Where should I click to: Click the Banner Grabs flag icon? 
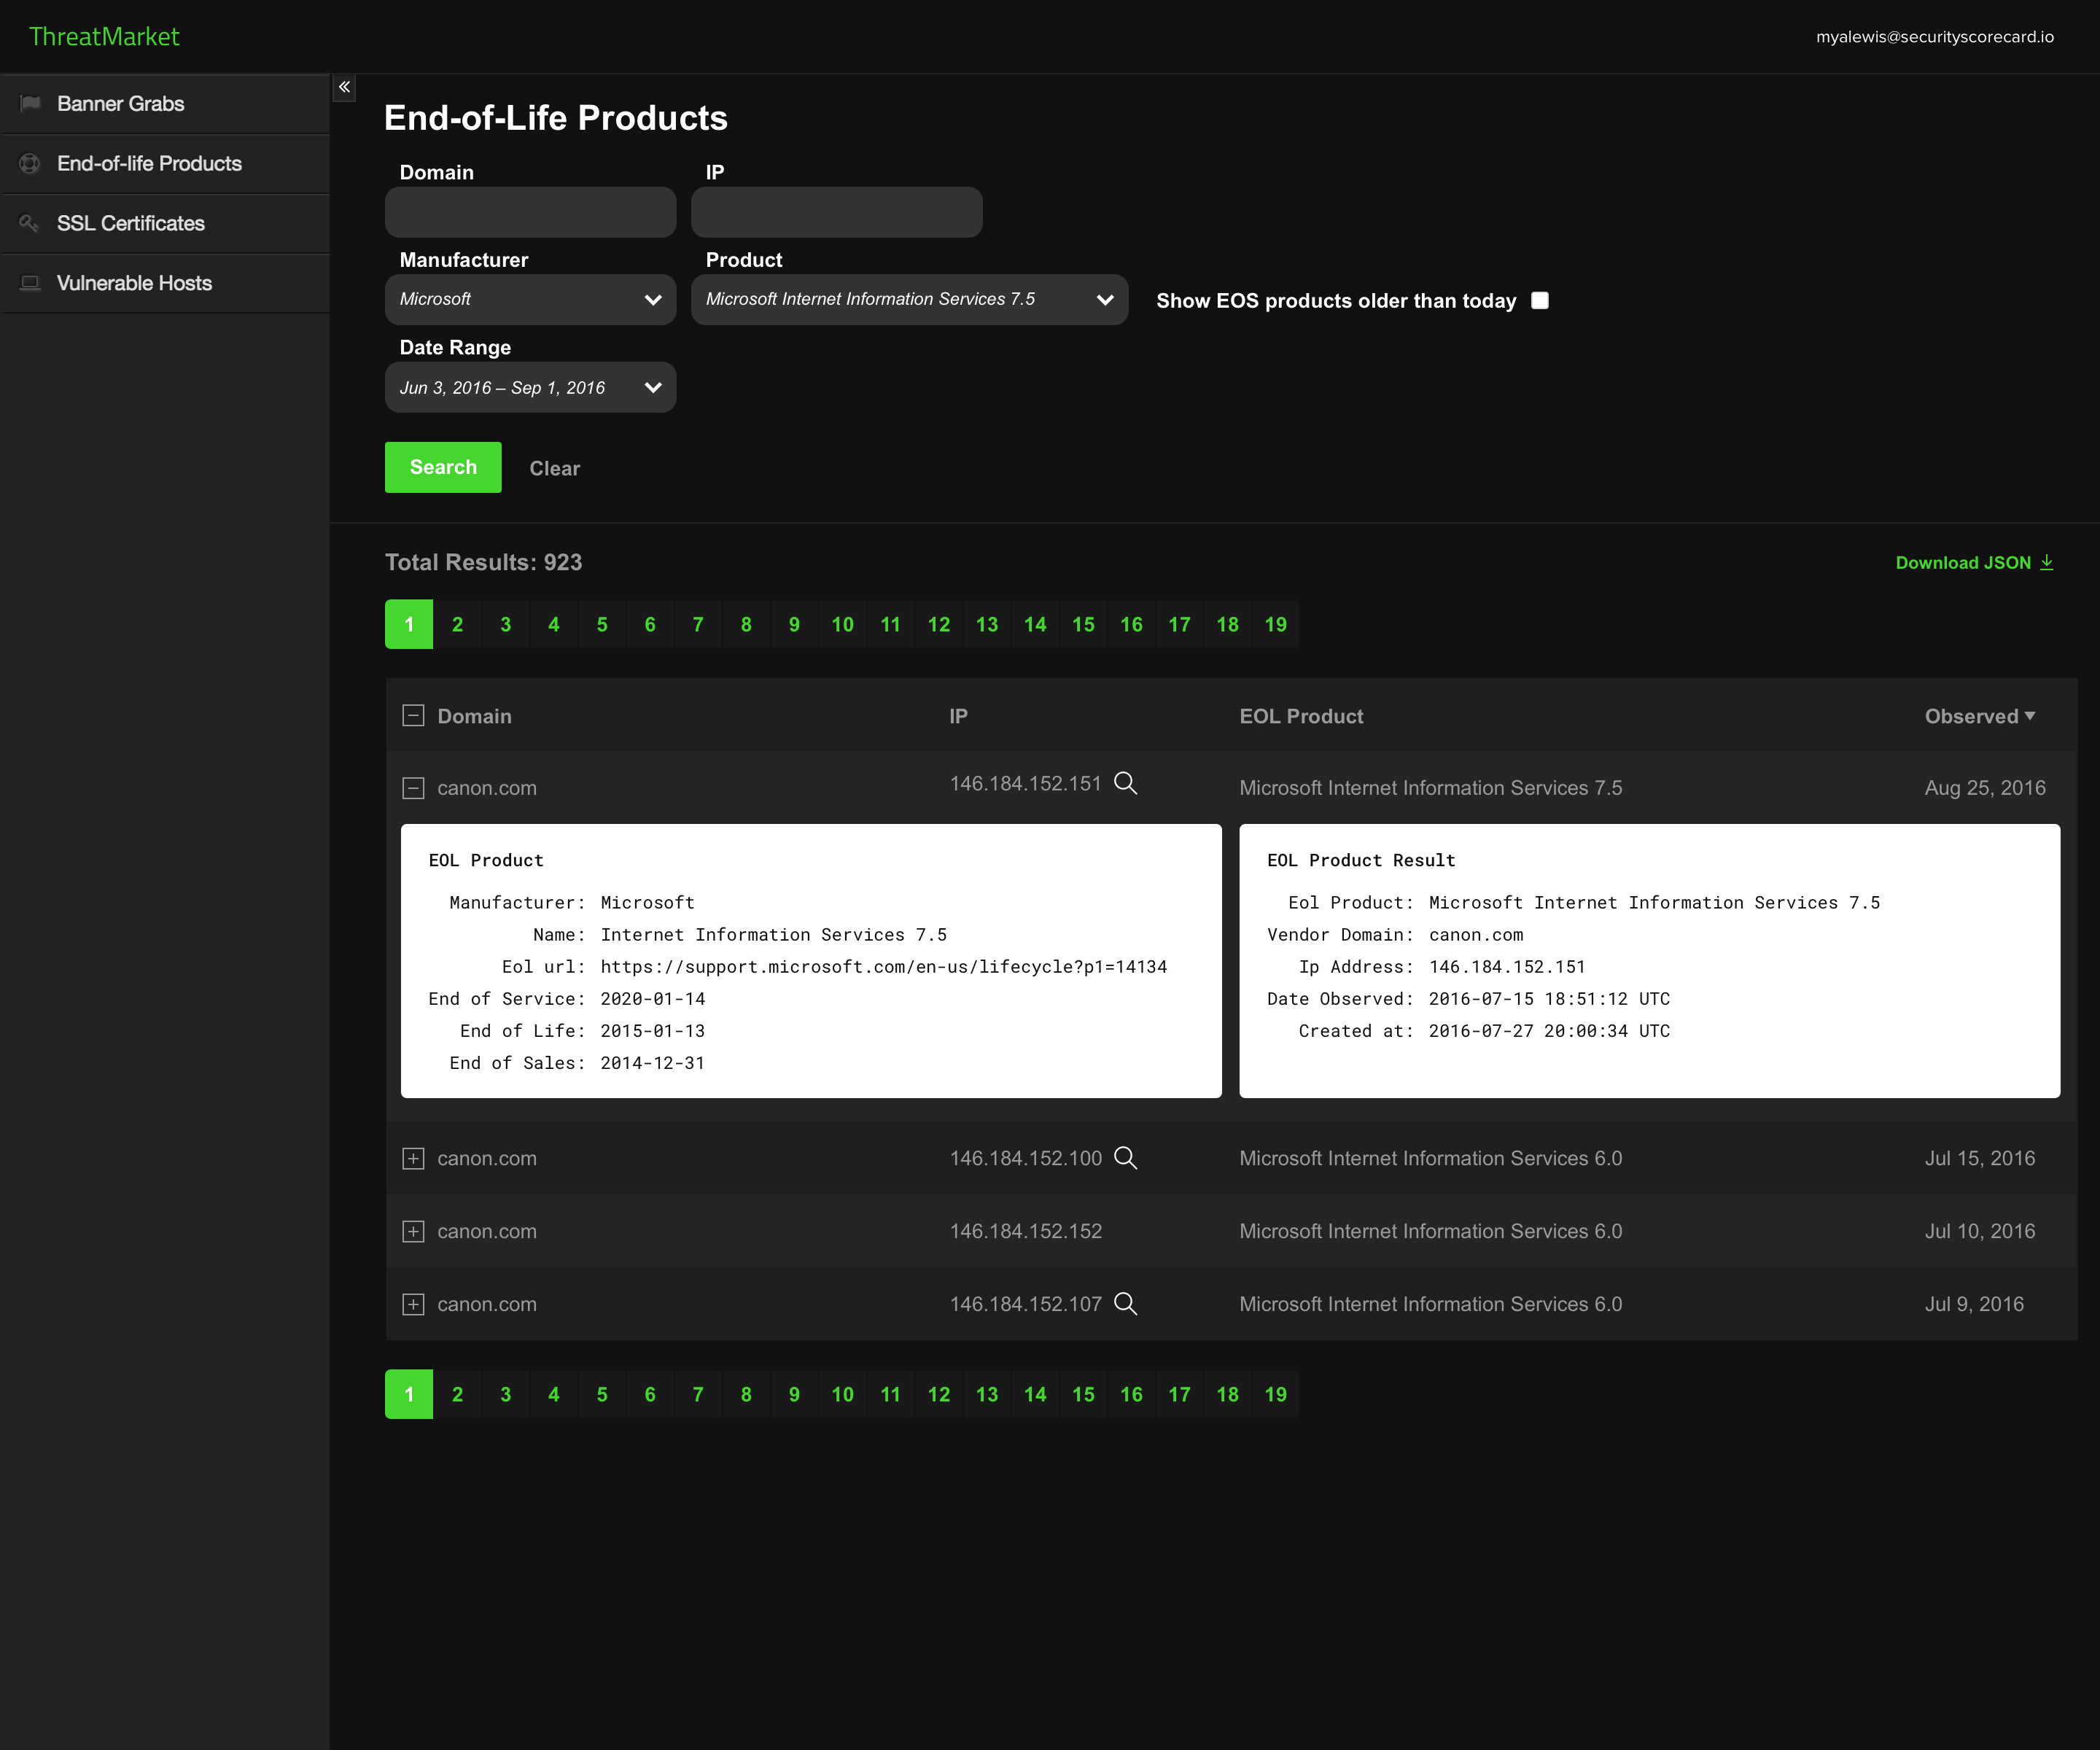(x=30, y=103)
